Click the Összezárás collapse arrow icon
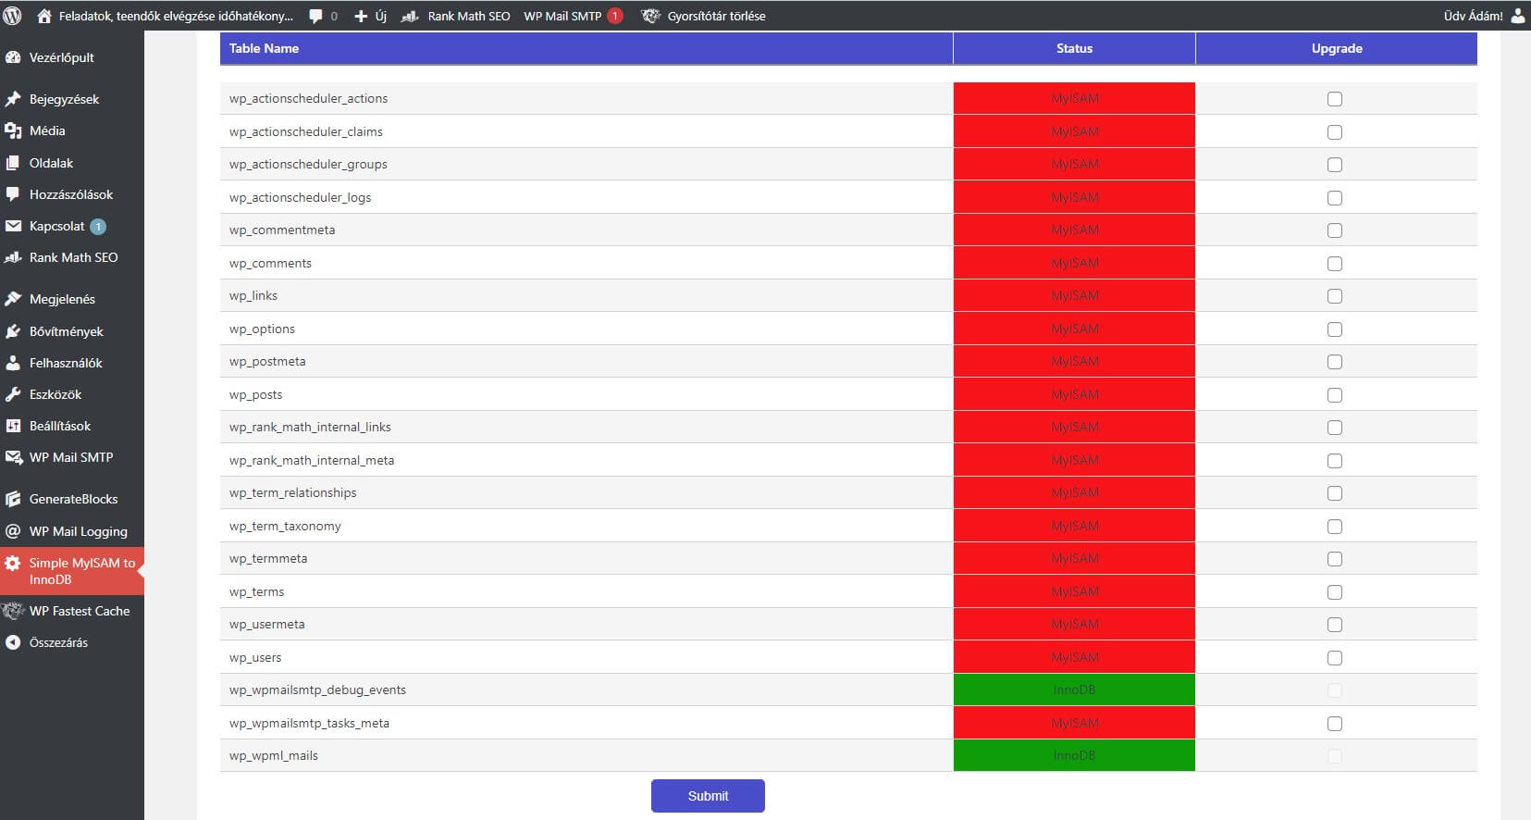 [13, 642]
